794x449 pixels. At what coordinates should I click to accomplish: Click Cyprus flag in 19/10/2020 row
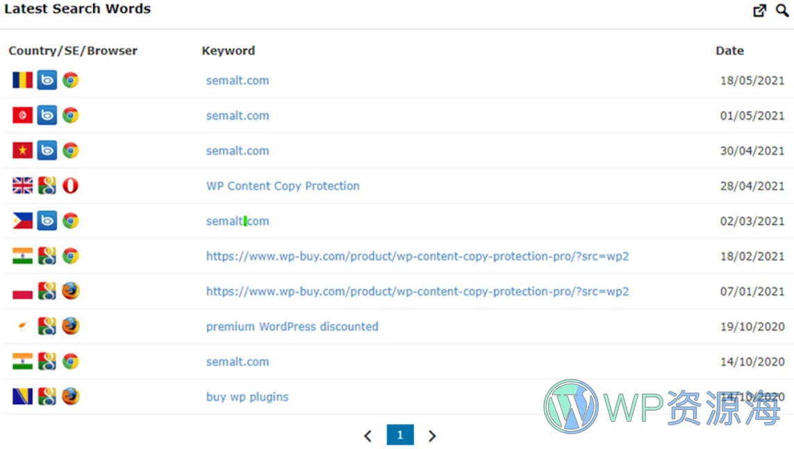pos(22,326)
